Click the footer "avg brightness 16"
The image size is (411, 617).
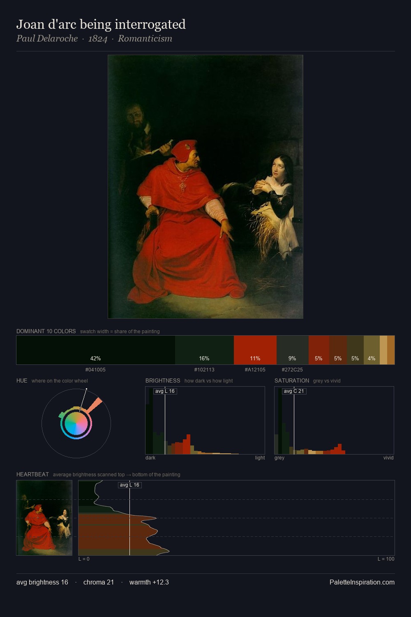42,582
